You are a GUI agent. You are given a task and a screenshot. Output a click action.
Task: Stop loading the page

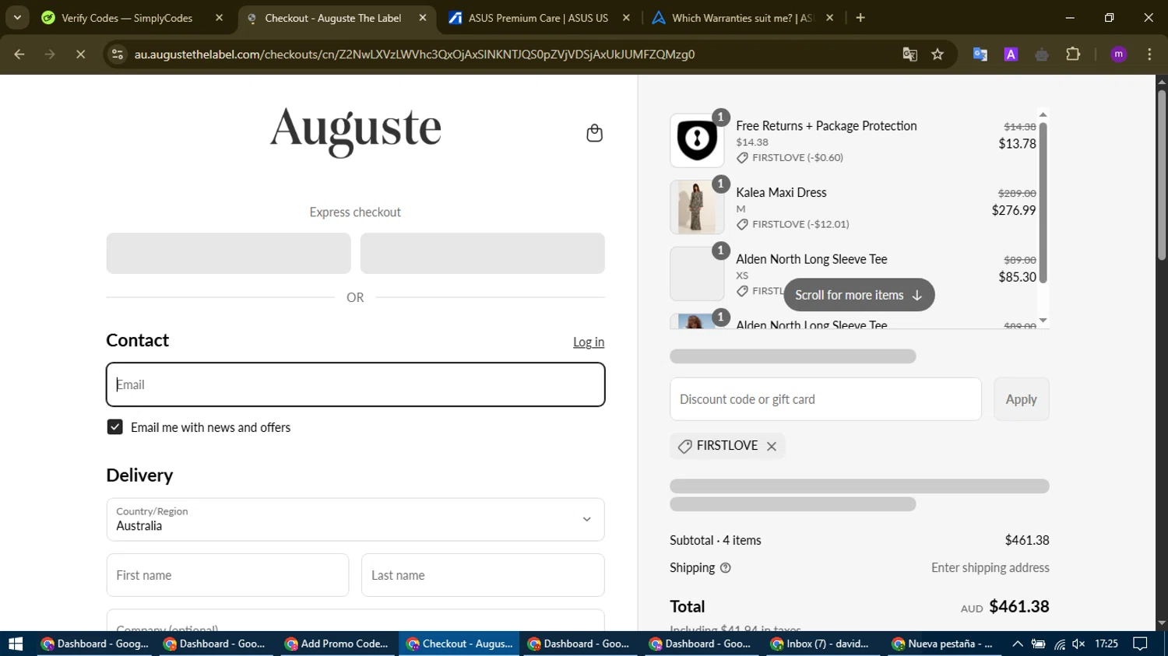(x=80, y=54)
